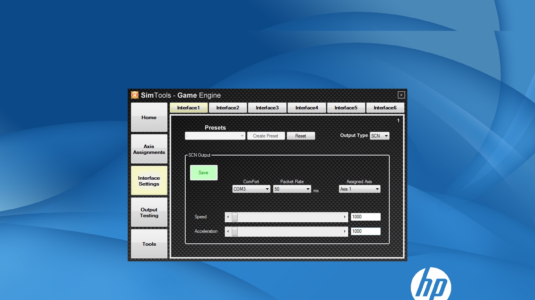535x300 pixels.
Task: Close the SimTools Game Engine window
Action: pyautogui.click(x=401, y=95)
